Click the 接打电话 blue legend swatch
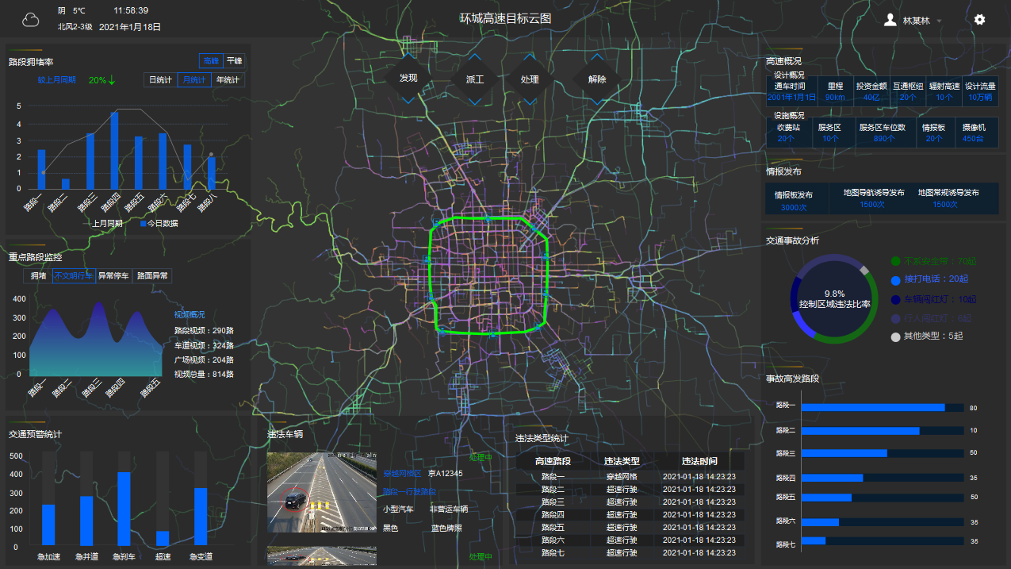Viewport: 1011px width, 569px height. pos(896,280)
